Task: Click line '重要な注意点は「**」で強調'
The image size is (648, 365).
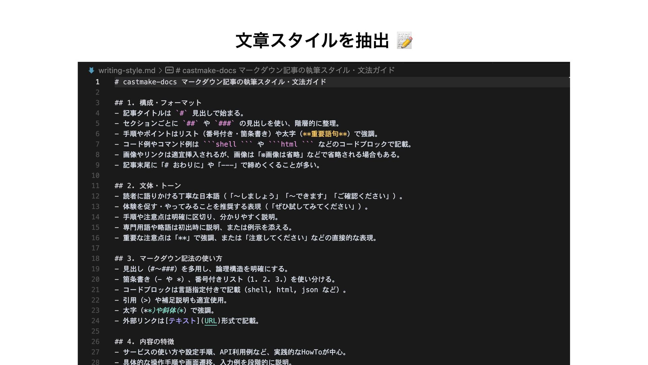Action: [246, 238]
